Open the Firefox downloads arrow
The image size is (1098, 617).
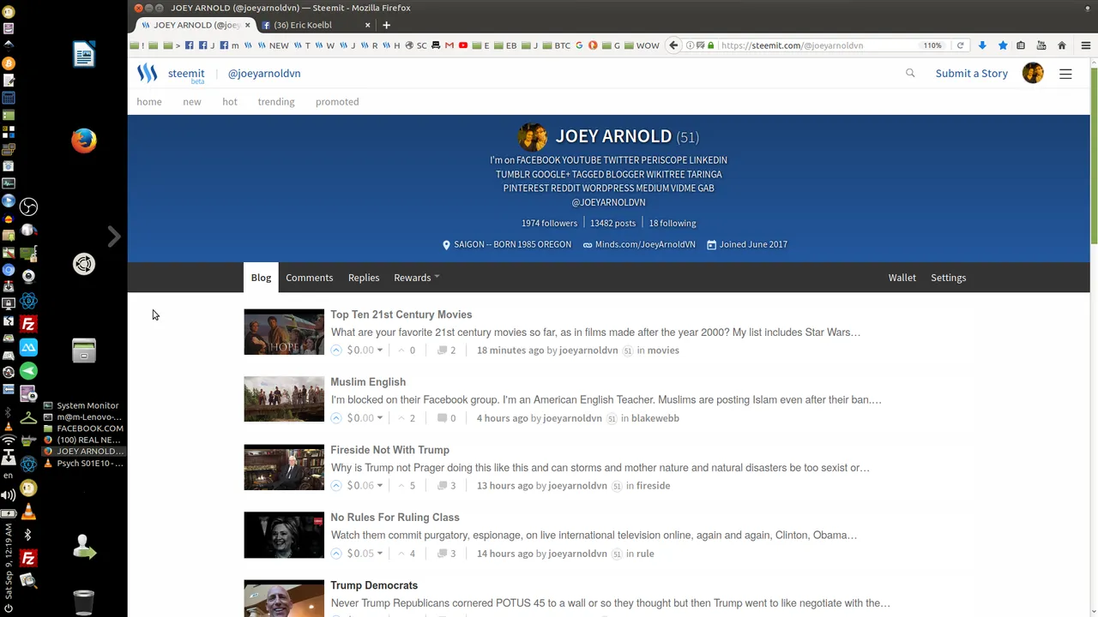tap(982, 45)
